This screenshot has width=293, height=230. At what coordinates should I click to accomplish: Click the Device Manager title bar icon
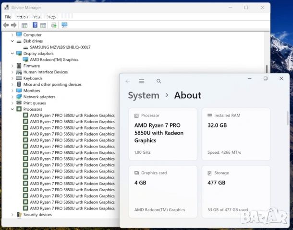[x=7, y=8]
